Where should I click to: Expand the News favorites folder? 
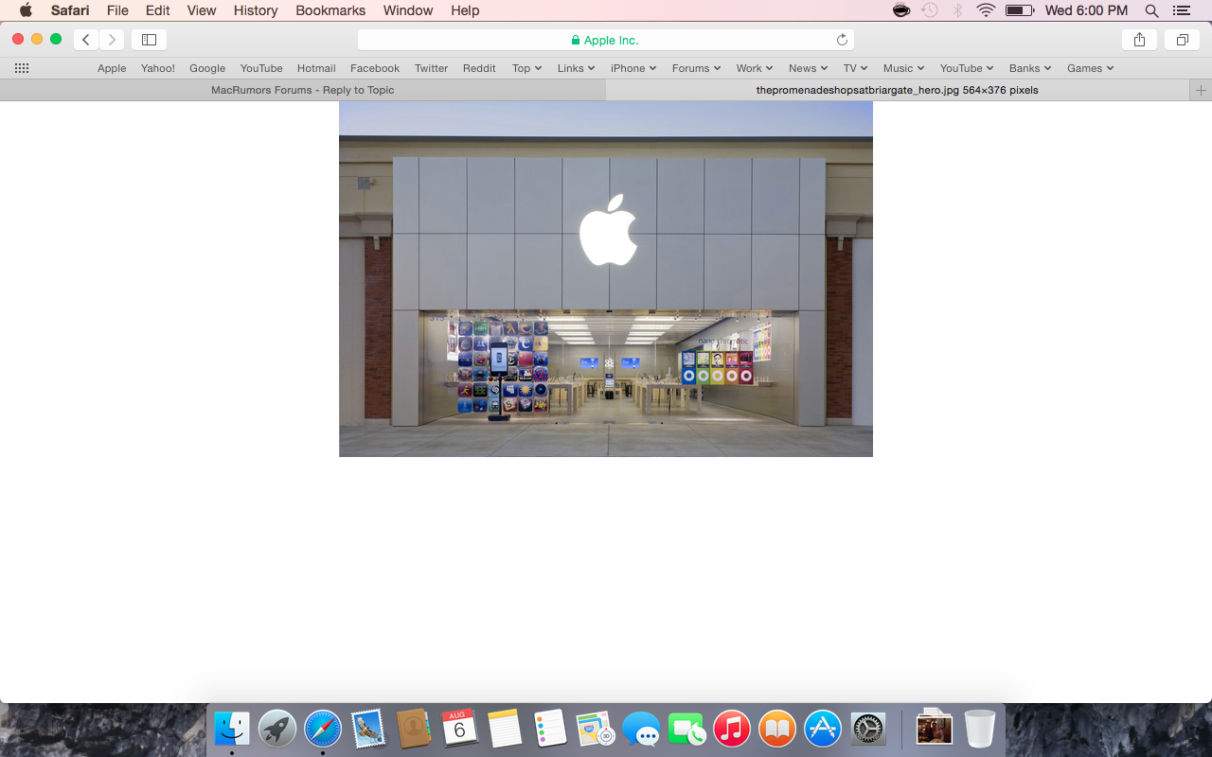point(808,68)
